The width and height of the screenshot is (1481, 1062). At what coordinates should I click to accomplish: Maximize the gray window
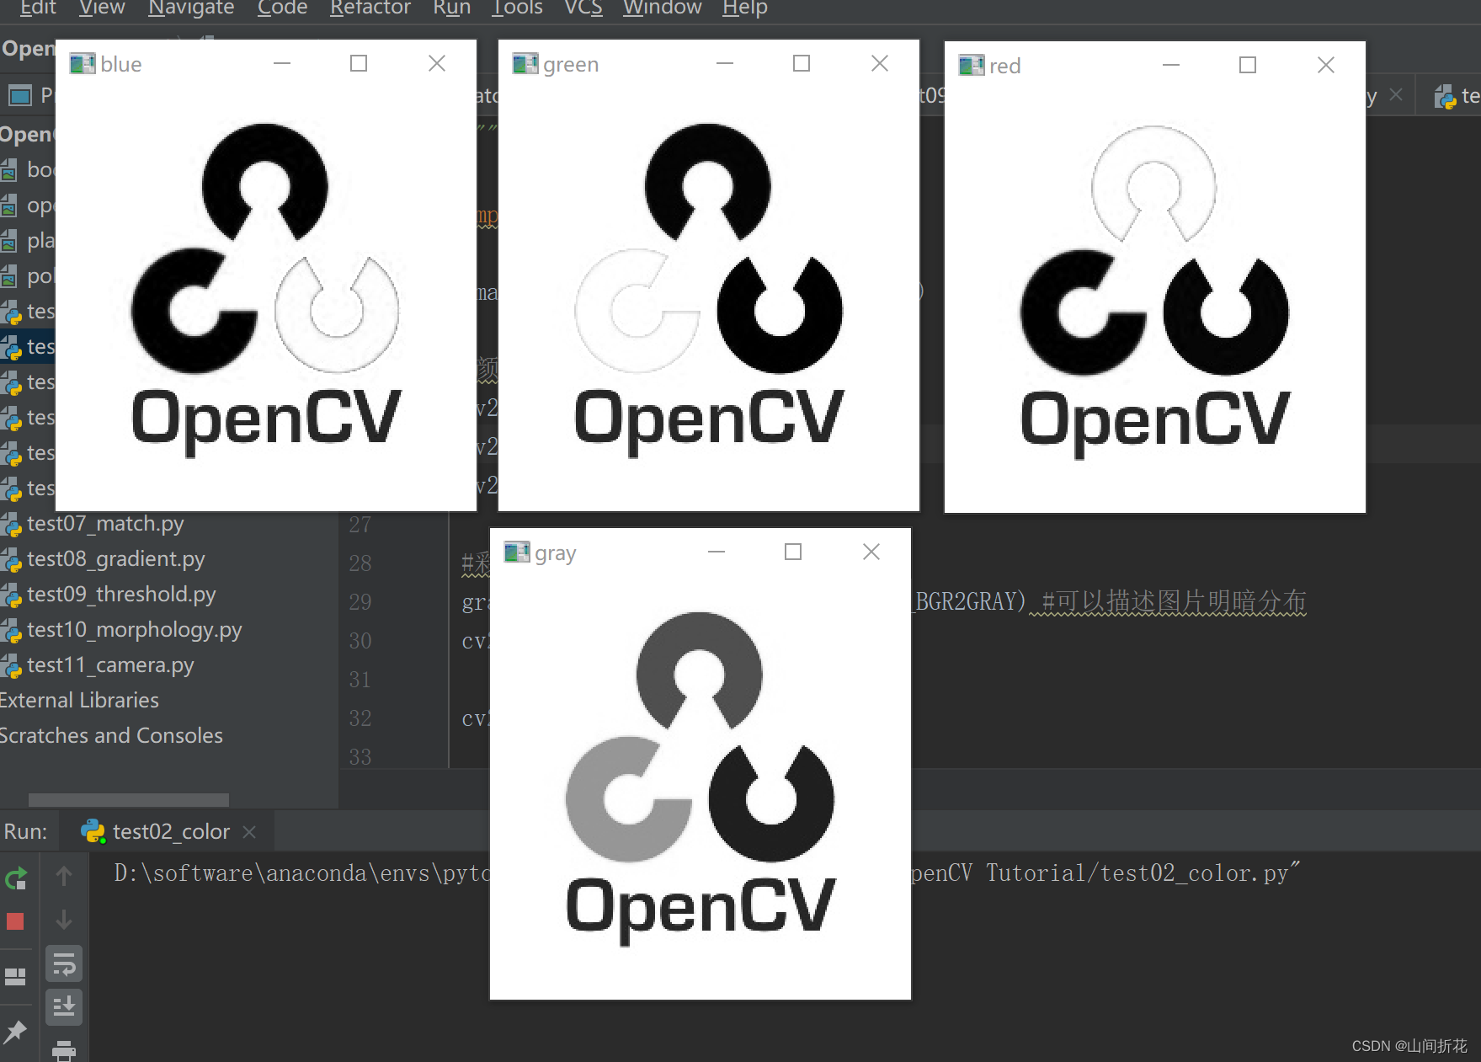click(793, 552)
